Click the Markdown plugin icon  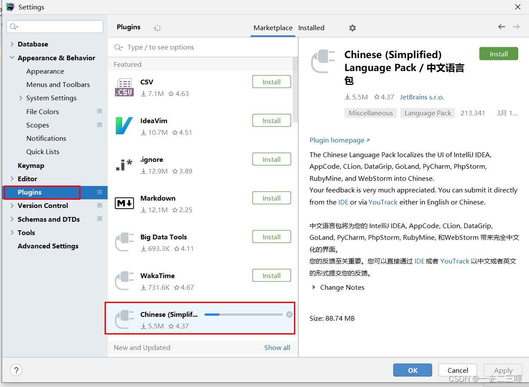point(124,203)
